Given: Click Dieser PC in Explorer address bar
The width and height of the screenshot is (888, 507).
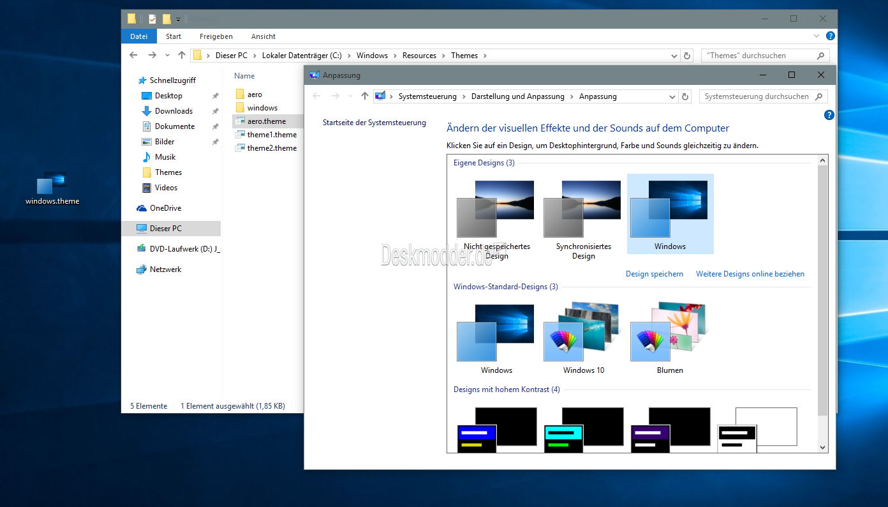Looking at the screenshot, I should coord(232,56).
